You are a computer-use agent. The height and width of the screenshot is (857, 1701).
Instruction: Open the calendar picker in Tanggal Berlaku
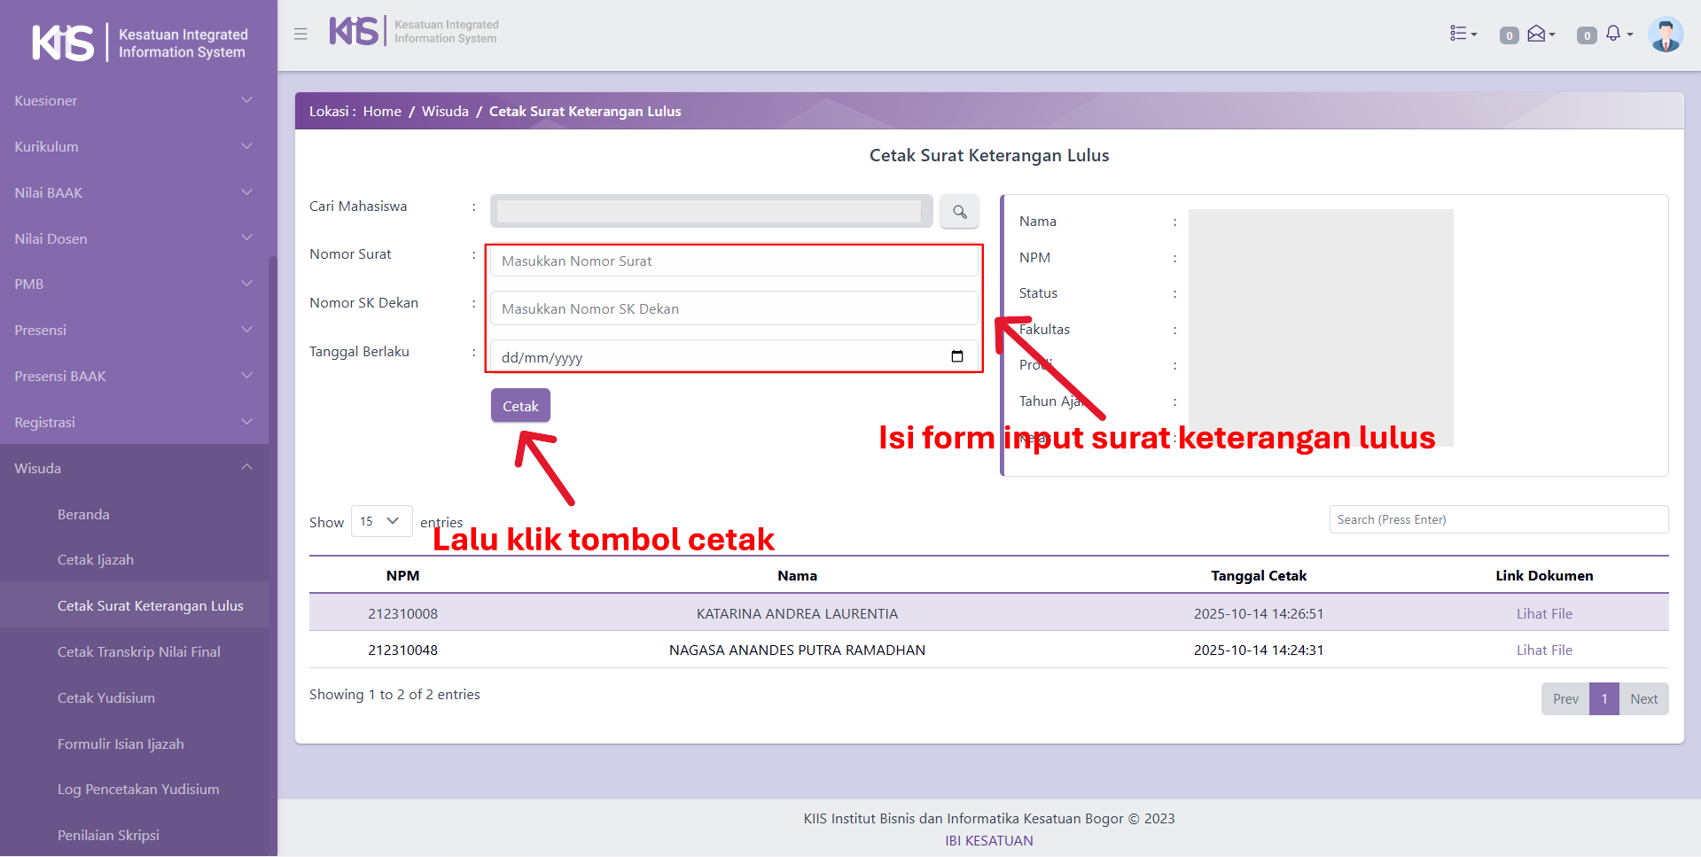coord(957,356)
